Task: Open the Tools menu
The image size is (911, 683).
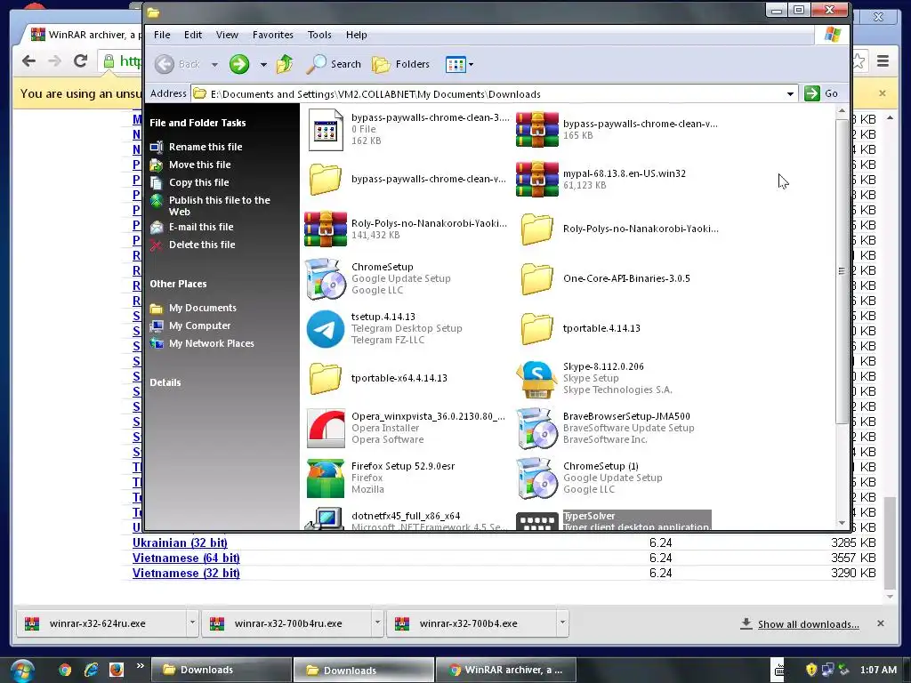Action: pyautogui.click(x=319, y=35)
